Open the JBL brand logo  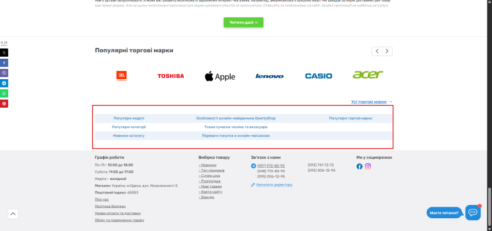point(122,76)
